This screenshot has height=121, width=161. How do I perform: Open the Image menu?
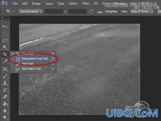tap(36, 4)
